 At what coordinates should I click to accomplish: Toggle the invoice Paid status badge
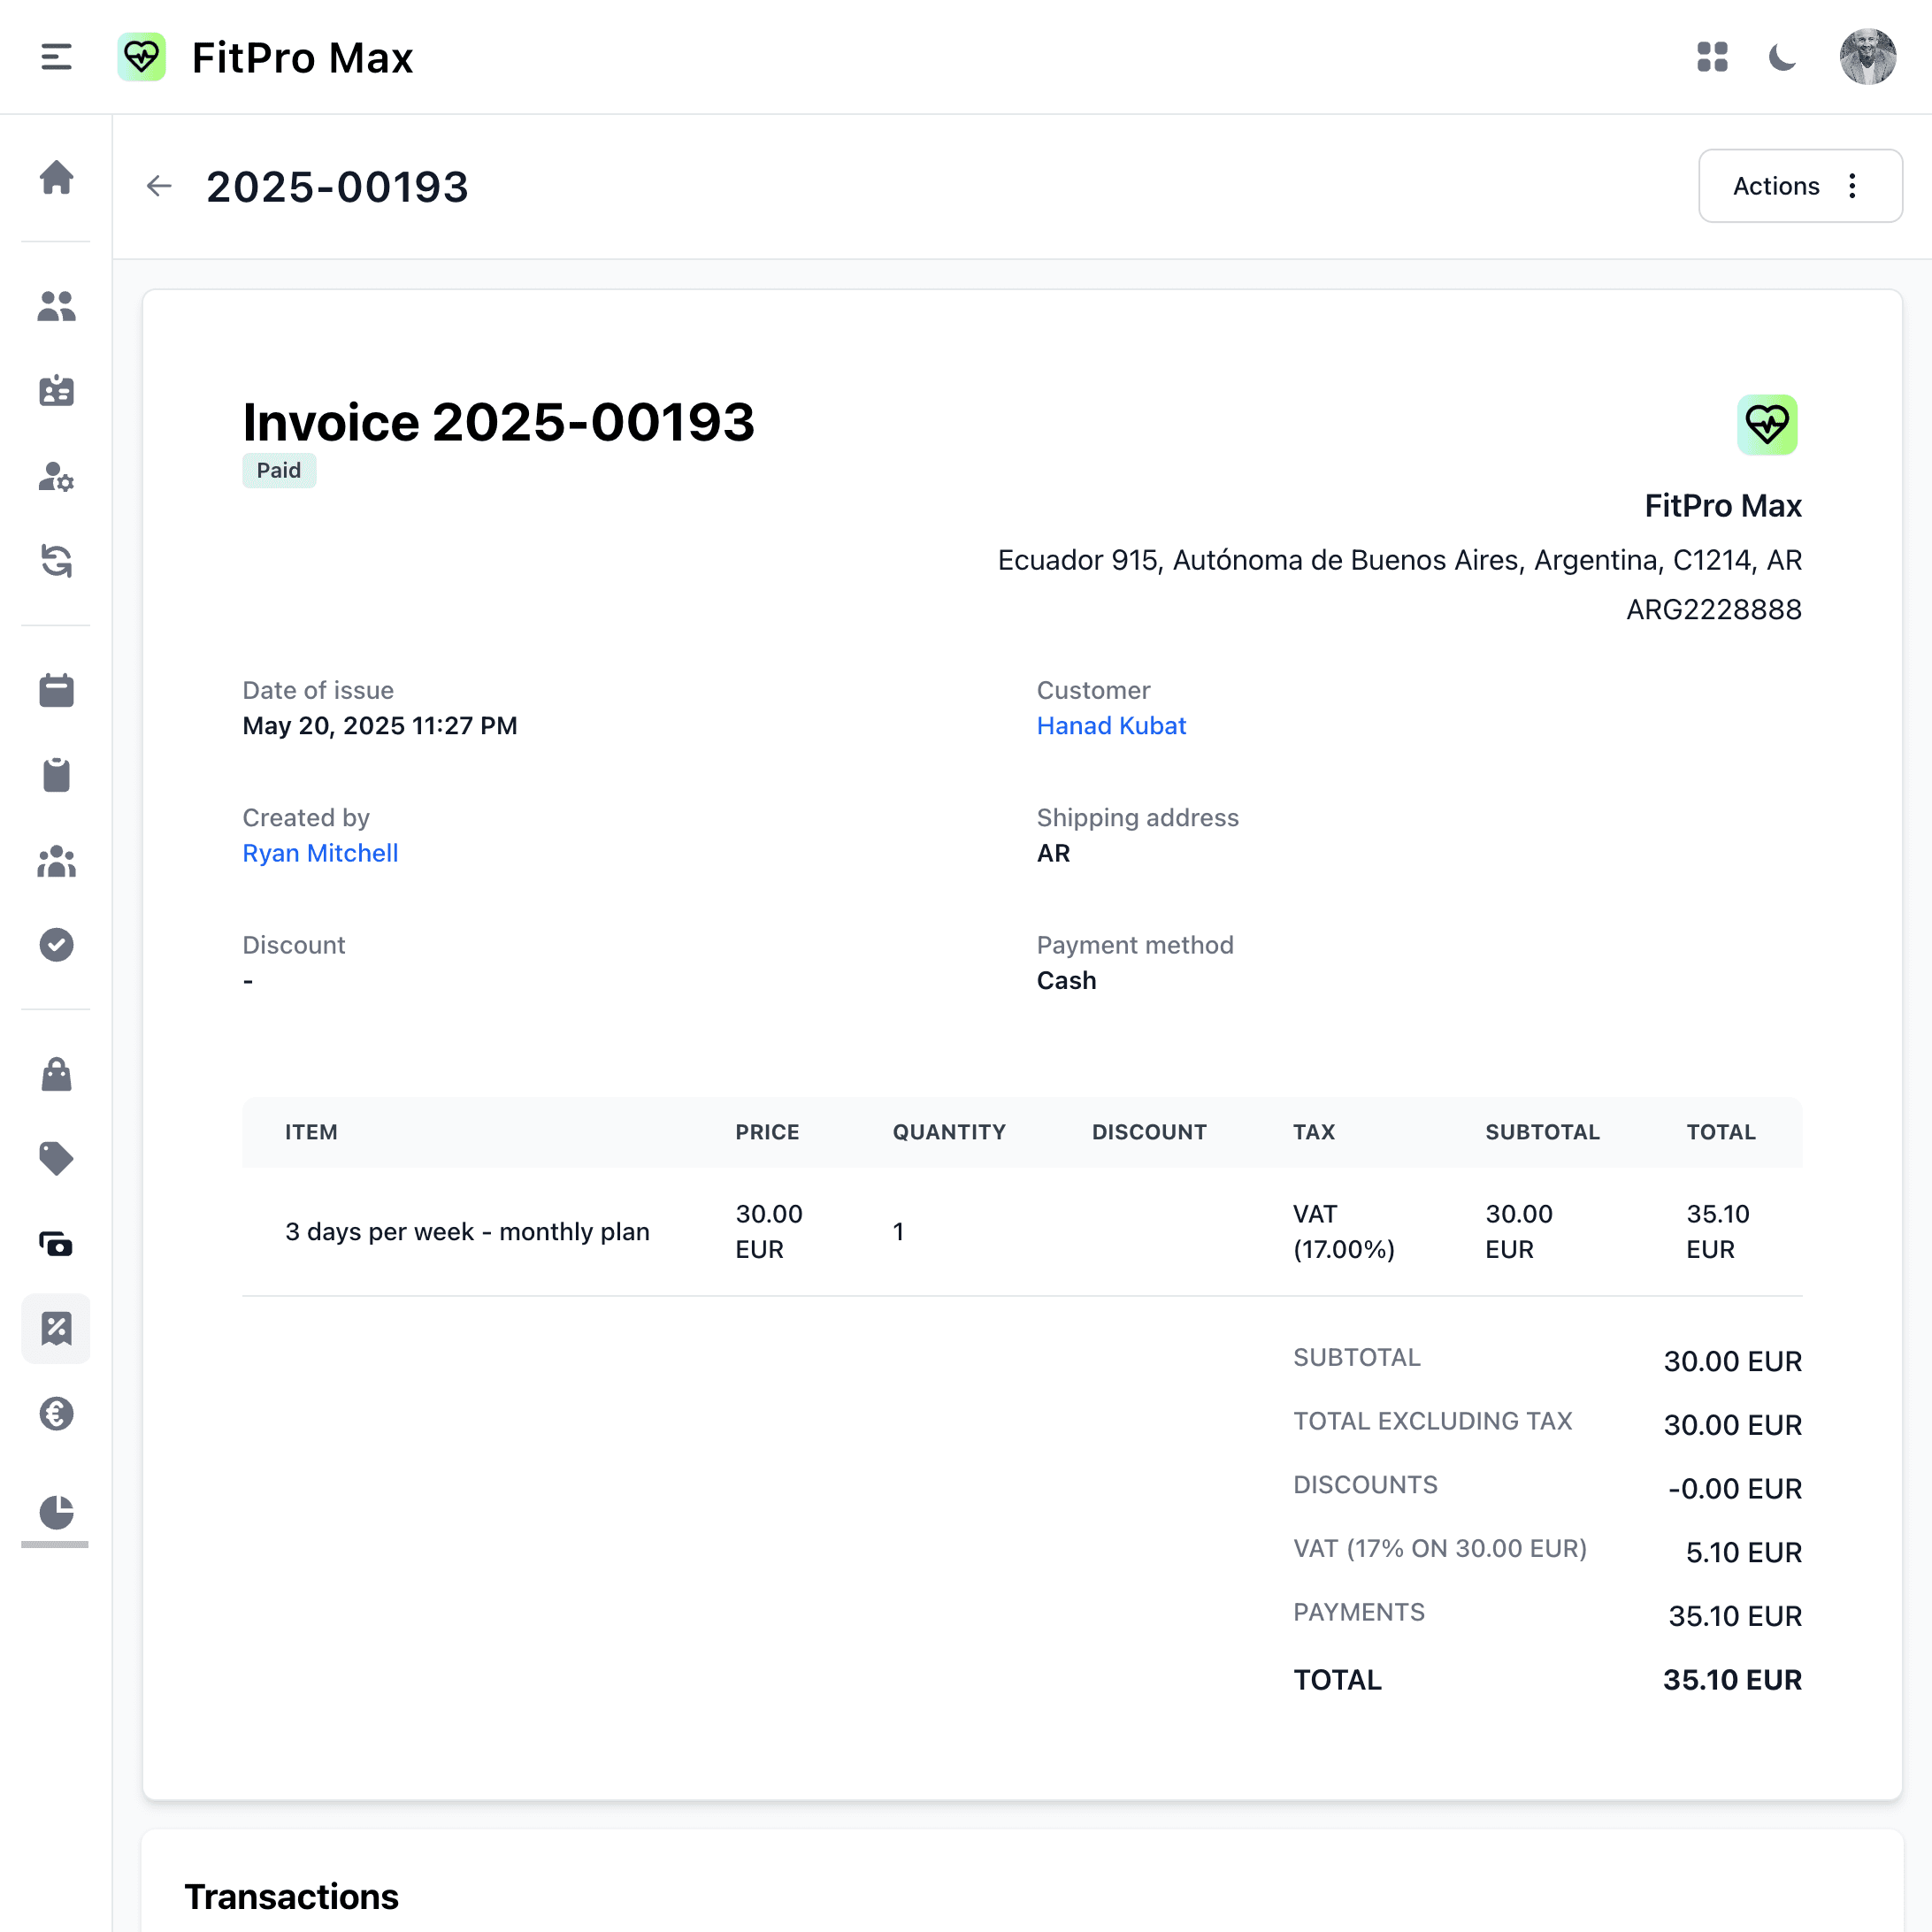point(279,470)
